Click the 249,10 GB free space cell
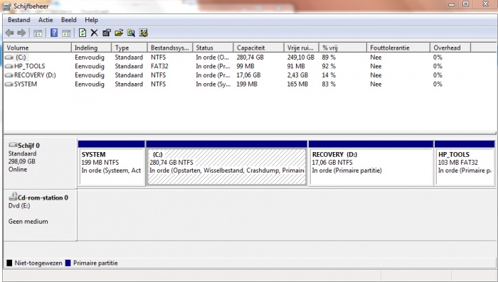498x282 pixels. (301, 58)
